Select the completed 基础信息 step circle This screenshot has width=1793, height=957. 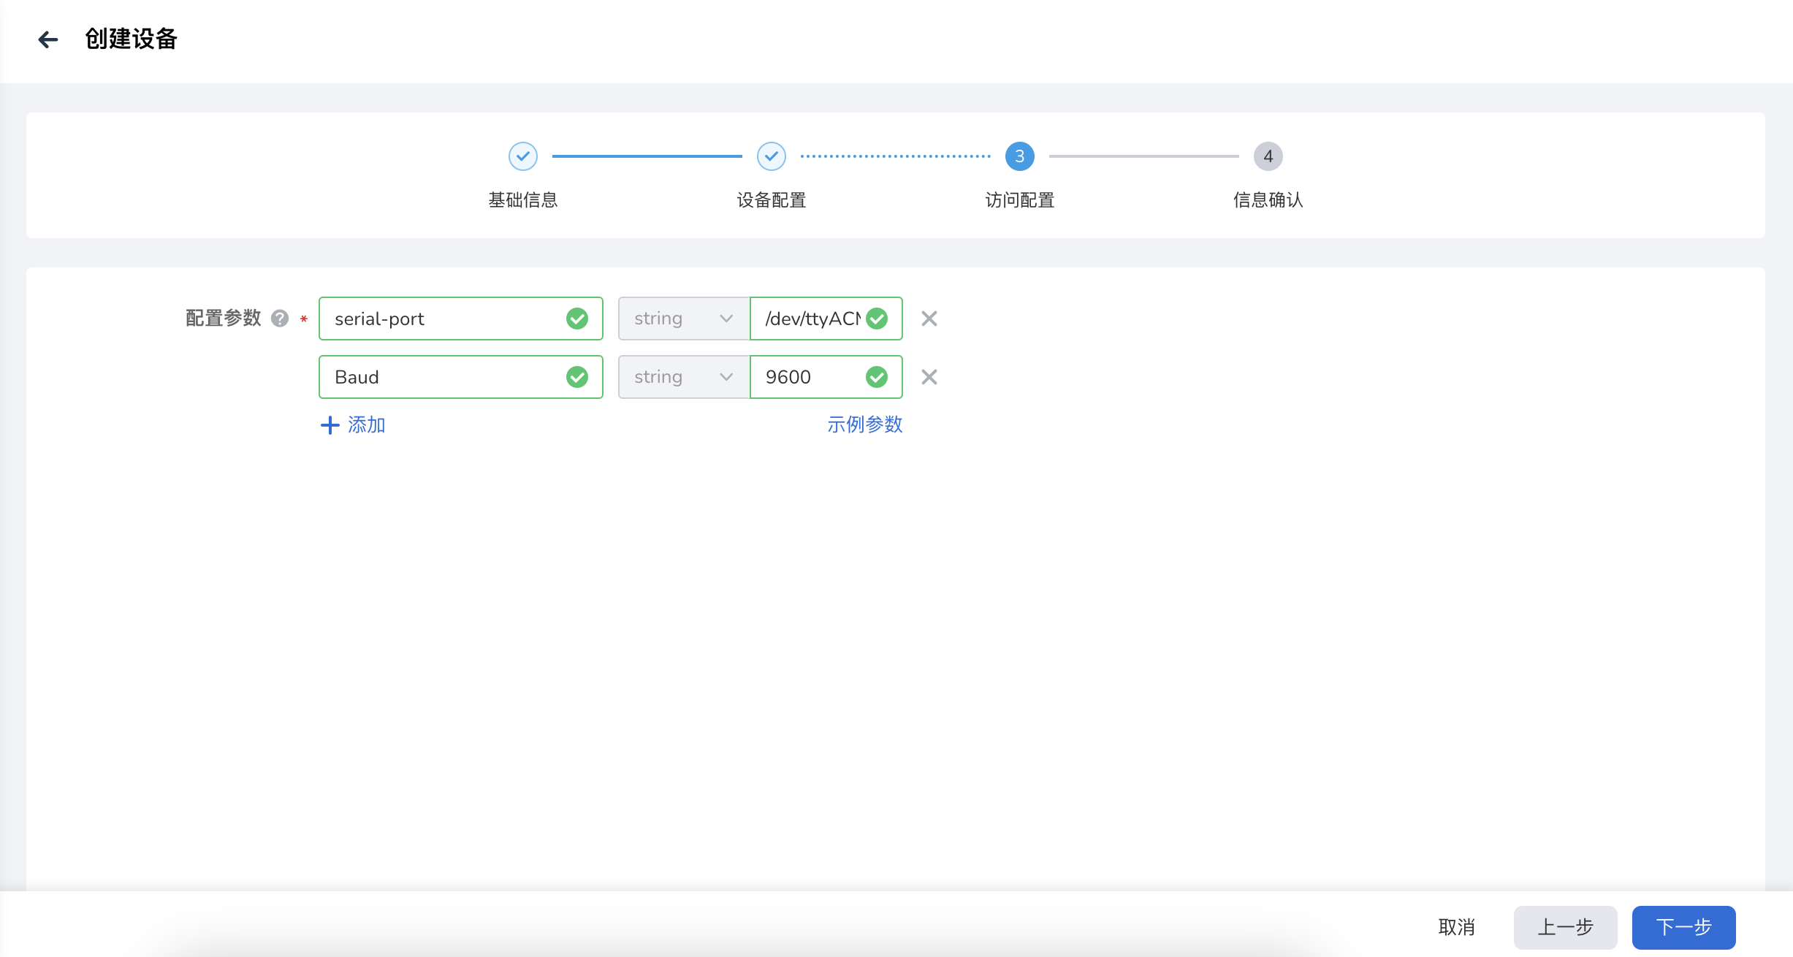point(522,156)
